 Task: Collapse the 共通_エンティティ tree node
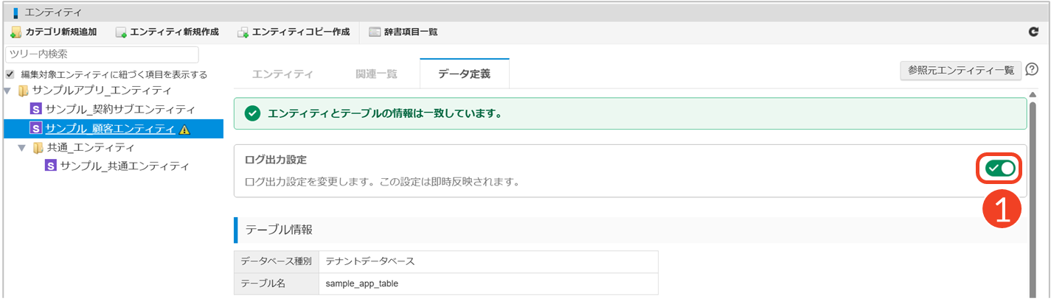pos(22,148)
